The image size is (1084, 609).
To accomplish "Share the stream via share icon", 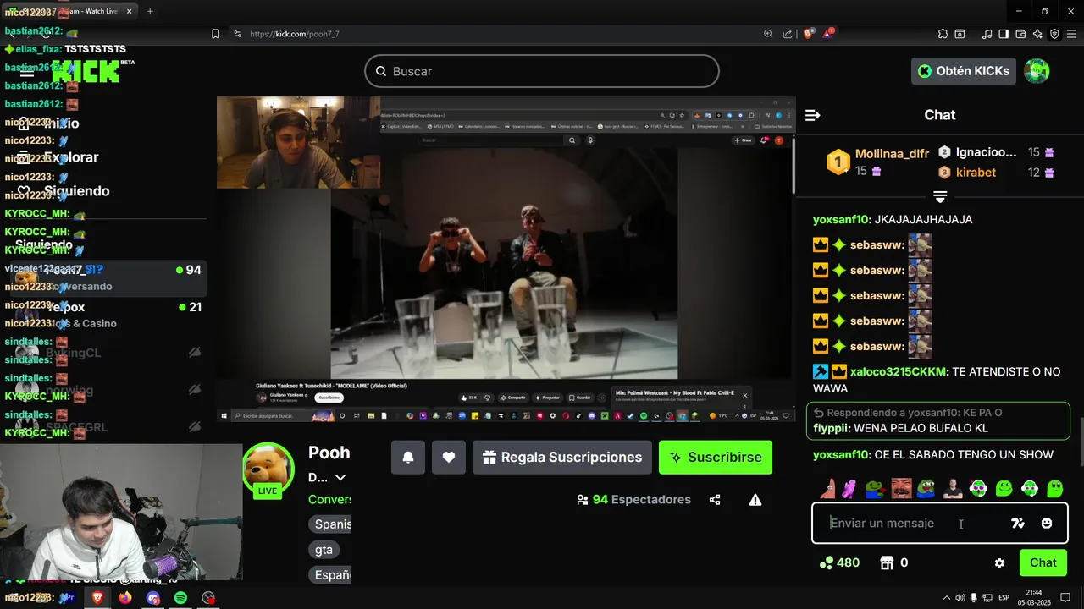I will tap(715, 500).
